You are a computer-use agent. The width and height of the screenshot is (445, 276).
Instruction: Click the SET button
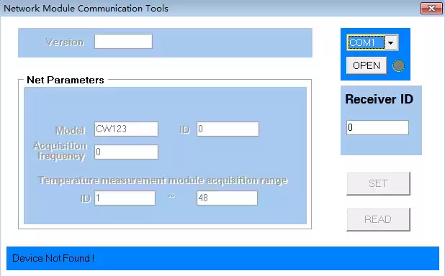378,183
